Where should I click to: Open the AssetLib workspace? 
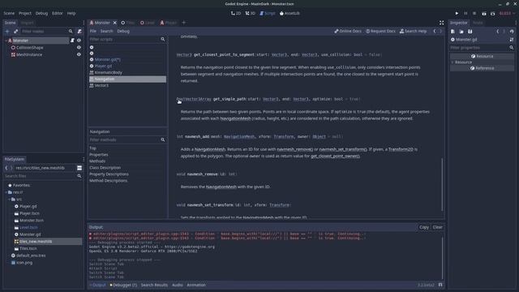[x=290, y=13]
